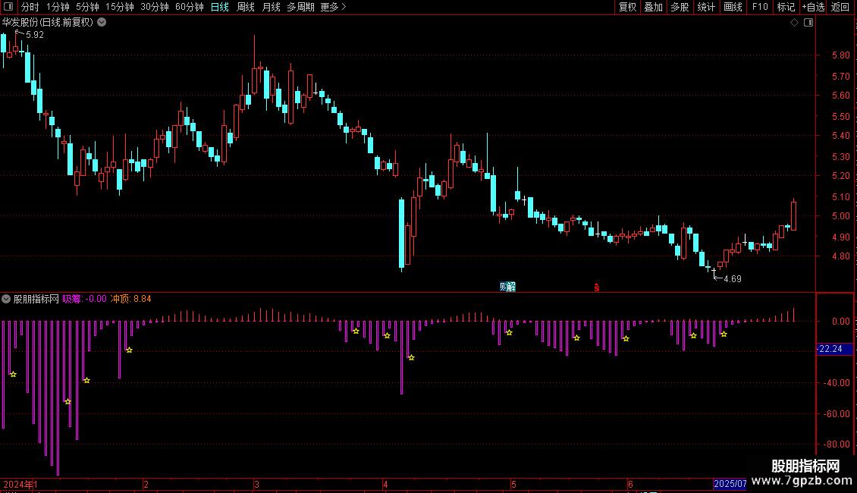
Task: Click the -40.00 indicator axis label
Action: (837, 382)
